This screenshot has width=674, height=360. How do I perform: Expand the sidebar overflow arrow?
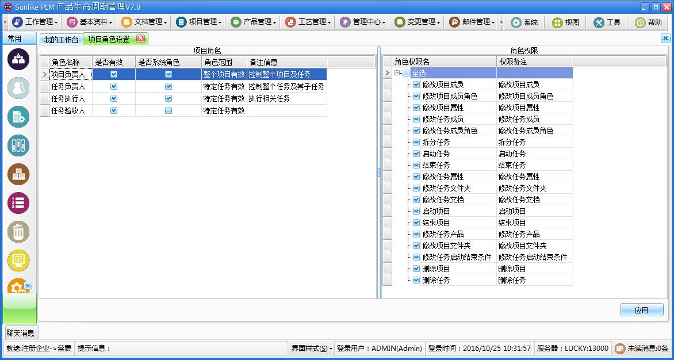pos(28,285)
